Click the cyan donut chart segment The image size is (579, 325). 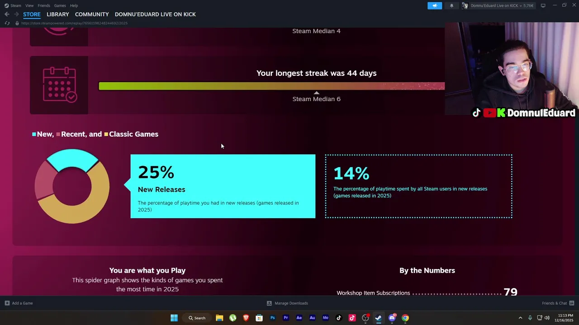(x=72, y=158)
